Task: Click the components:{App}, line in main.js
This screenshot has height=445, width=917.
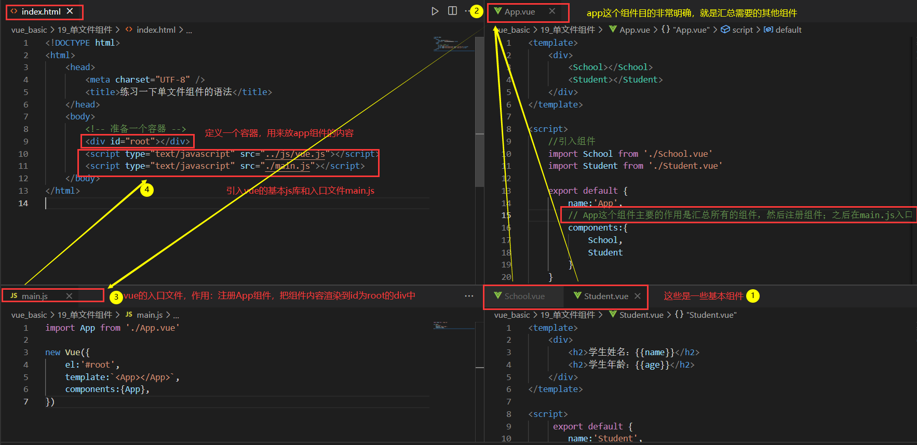Action: coord(107,389)
